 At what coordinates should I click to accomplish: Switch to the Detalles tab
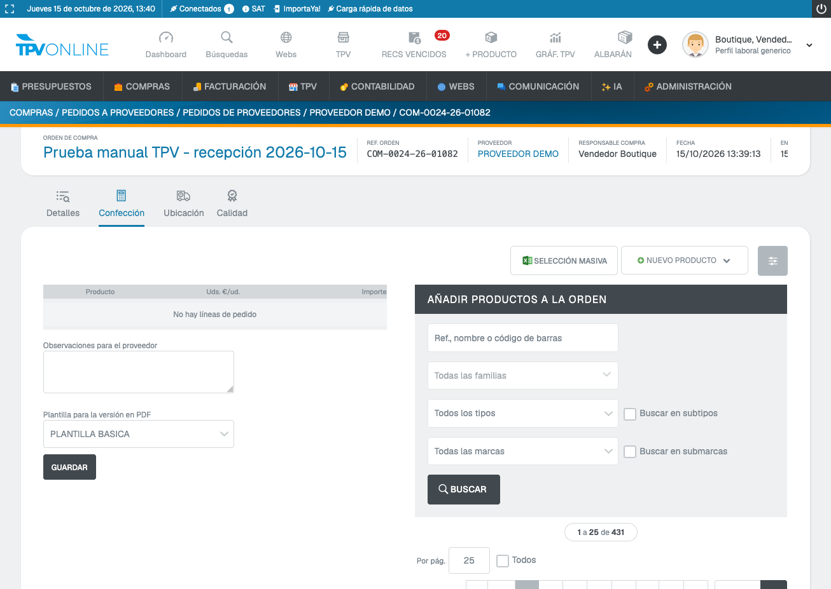[63, 204]
